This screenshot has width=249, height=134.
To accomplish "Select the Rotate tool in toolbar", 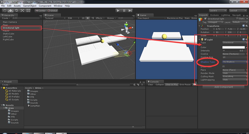I will (16, 10).
